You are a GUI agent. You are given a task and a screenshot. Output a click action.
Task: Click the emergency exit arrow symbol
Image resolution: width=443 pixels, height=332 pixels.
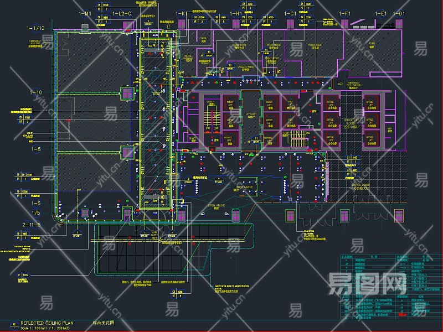pyautogui.click(x=340, y=84)
